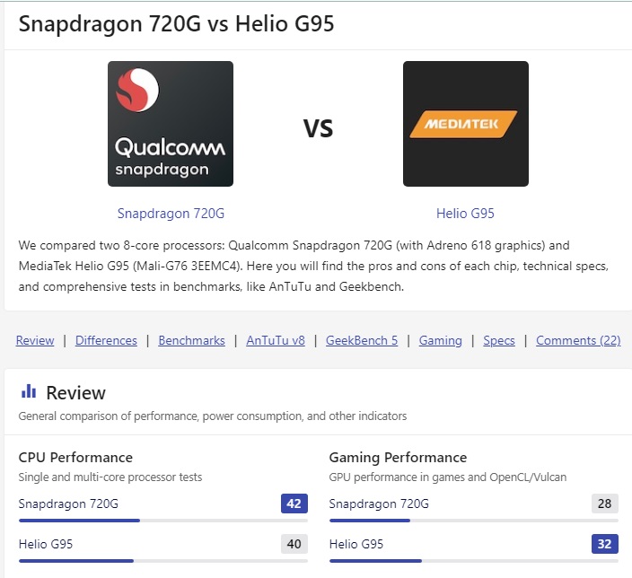
Task: Navigate to GeekBench 5 link
Action: pyautogui.click(x=362, y=340)
